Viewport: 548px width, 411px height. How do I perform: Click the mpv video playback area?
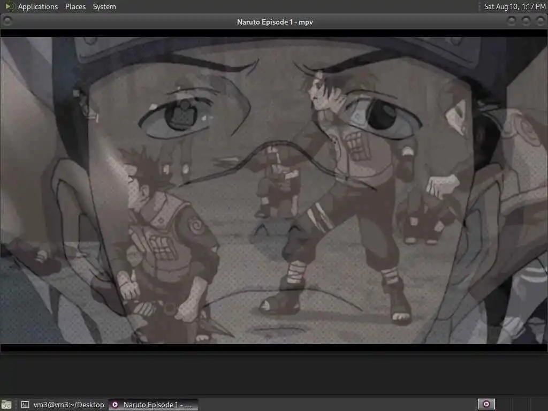(274, 191)
